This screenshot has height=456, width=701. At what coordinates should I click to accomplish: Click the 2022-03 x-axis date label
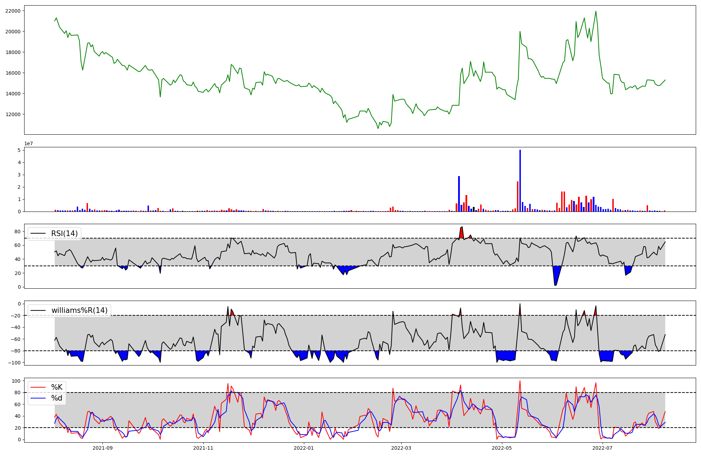401,448
